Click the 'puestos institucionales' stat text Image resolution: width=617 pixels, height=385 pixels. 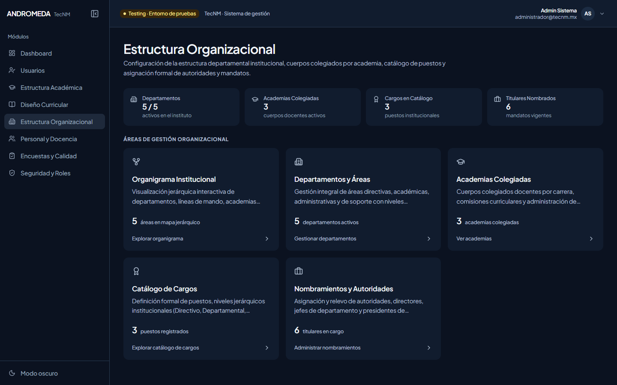[412, 115]
